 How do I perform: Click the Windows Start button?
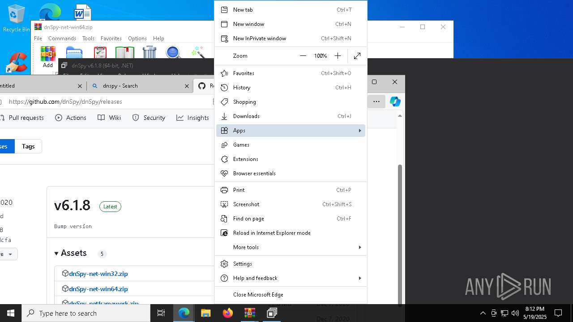[11, 313]
